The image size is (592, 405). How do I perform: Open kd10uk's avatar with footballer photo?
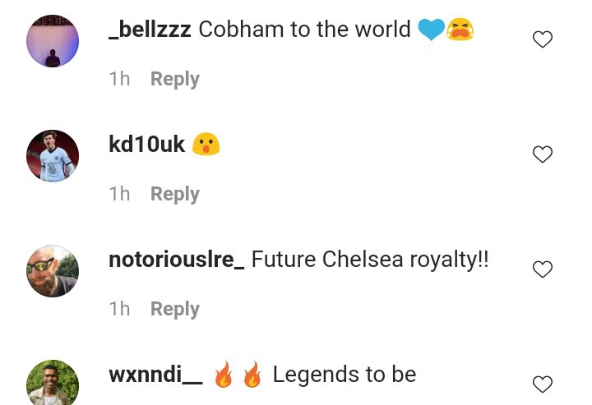click(53, 156)
